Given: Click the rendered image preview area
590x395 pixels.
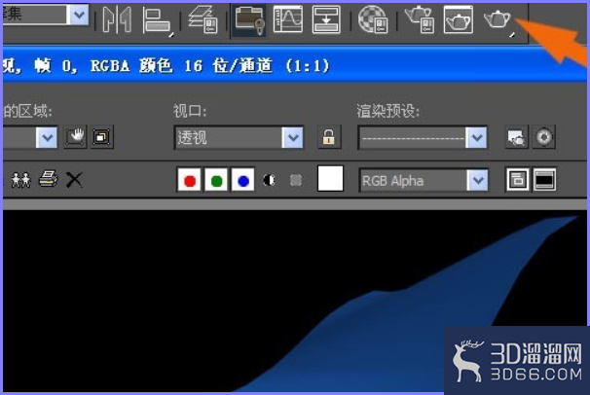Looking at the screenshot, I should [295, 301].
